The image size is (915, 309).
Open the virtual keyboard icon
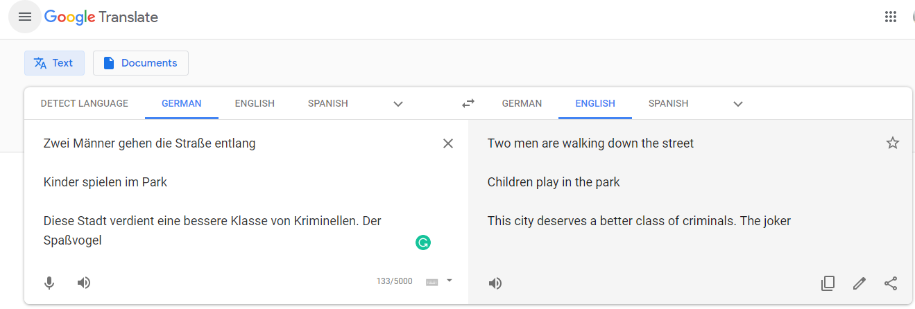point(432,282)
